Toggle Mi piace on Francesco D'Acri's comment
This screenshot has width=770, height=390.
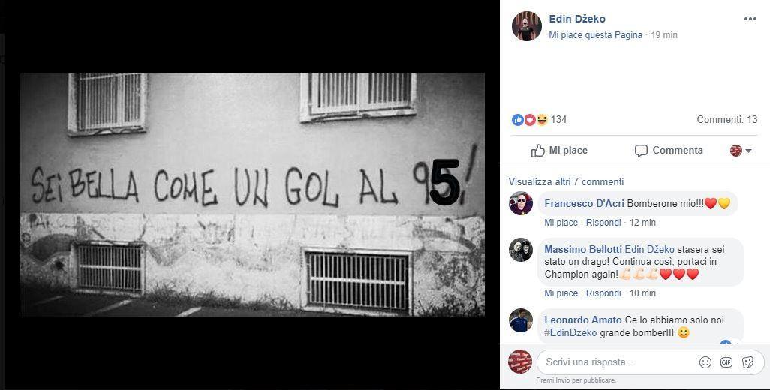pyautogui.click(x=561, y=222)
